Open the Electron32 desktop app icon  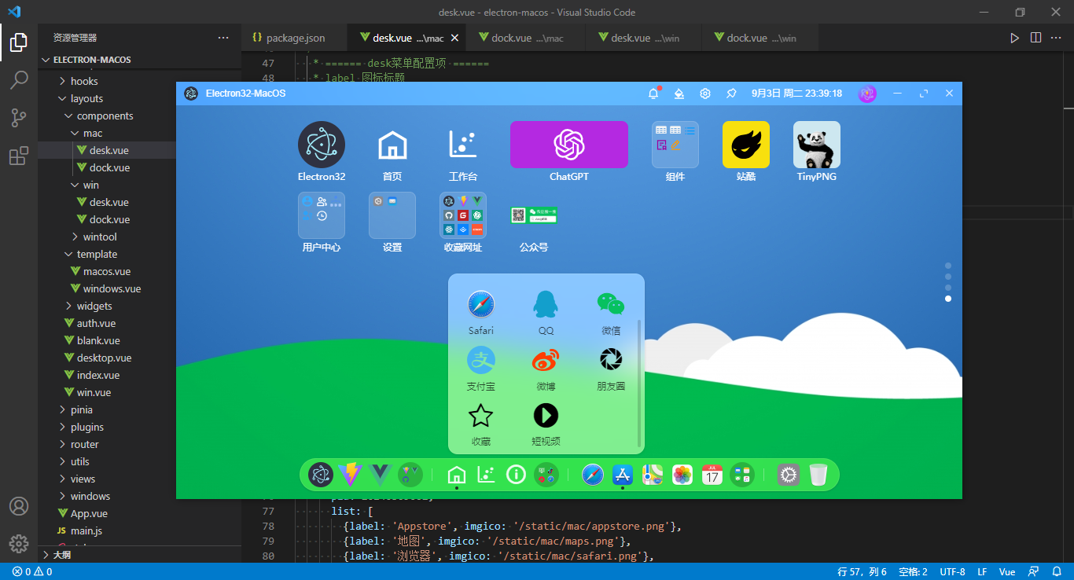322,145
